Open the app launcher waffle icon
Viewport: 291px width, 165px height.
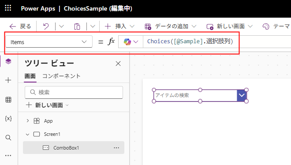(8, 8)
